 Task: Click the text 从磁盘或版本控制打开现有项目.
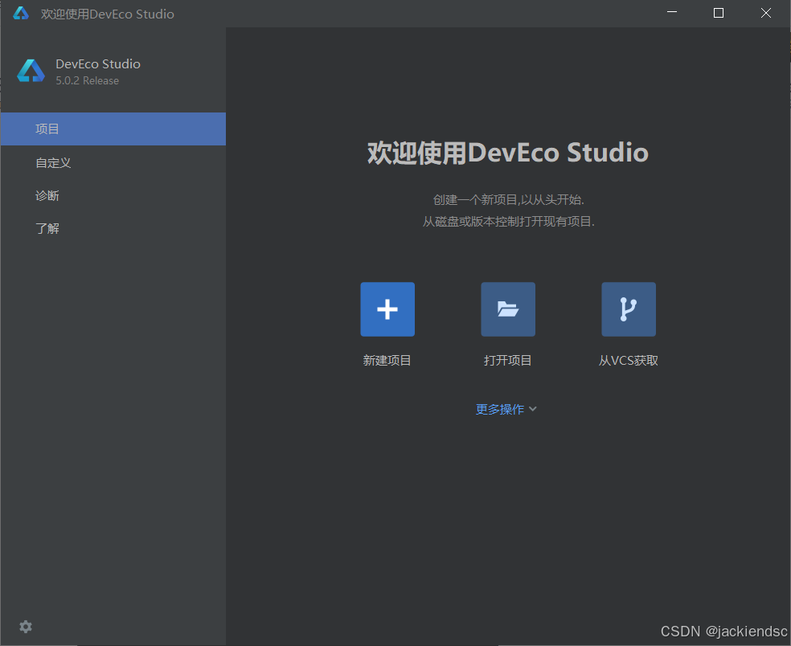(x=509, y=222)
